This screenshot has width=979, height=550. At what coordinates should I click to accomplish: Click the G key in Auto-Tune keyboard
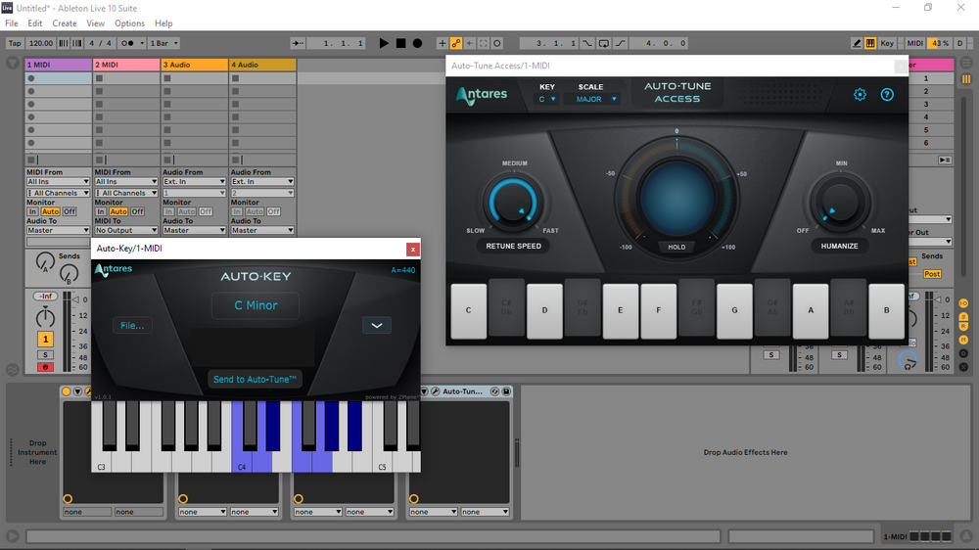pos(734,311)
